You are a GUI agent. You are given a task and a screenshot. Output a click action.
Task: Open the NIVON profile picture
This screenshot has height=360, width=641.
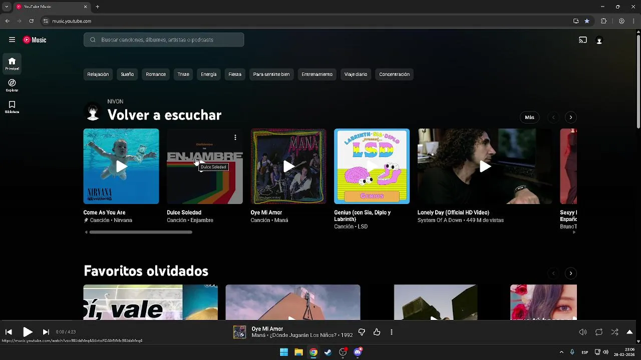click(x=93, y=112)
